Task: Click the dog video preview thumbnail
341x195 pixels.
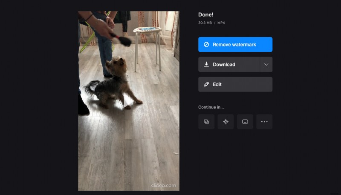Action: click(129, 101)
